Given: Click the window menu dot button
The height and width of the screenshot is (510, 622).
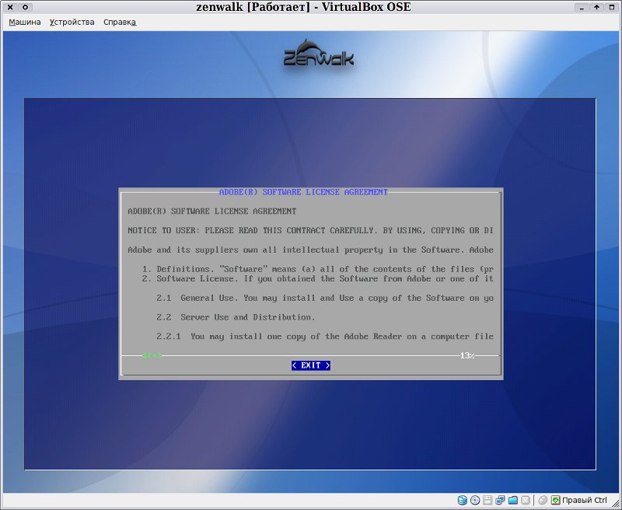Looking at the screenshot, I should 25,7.
